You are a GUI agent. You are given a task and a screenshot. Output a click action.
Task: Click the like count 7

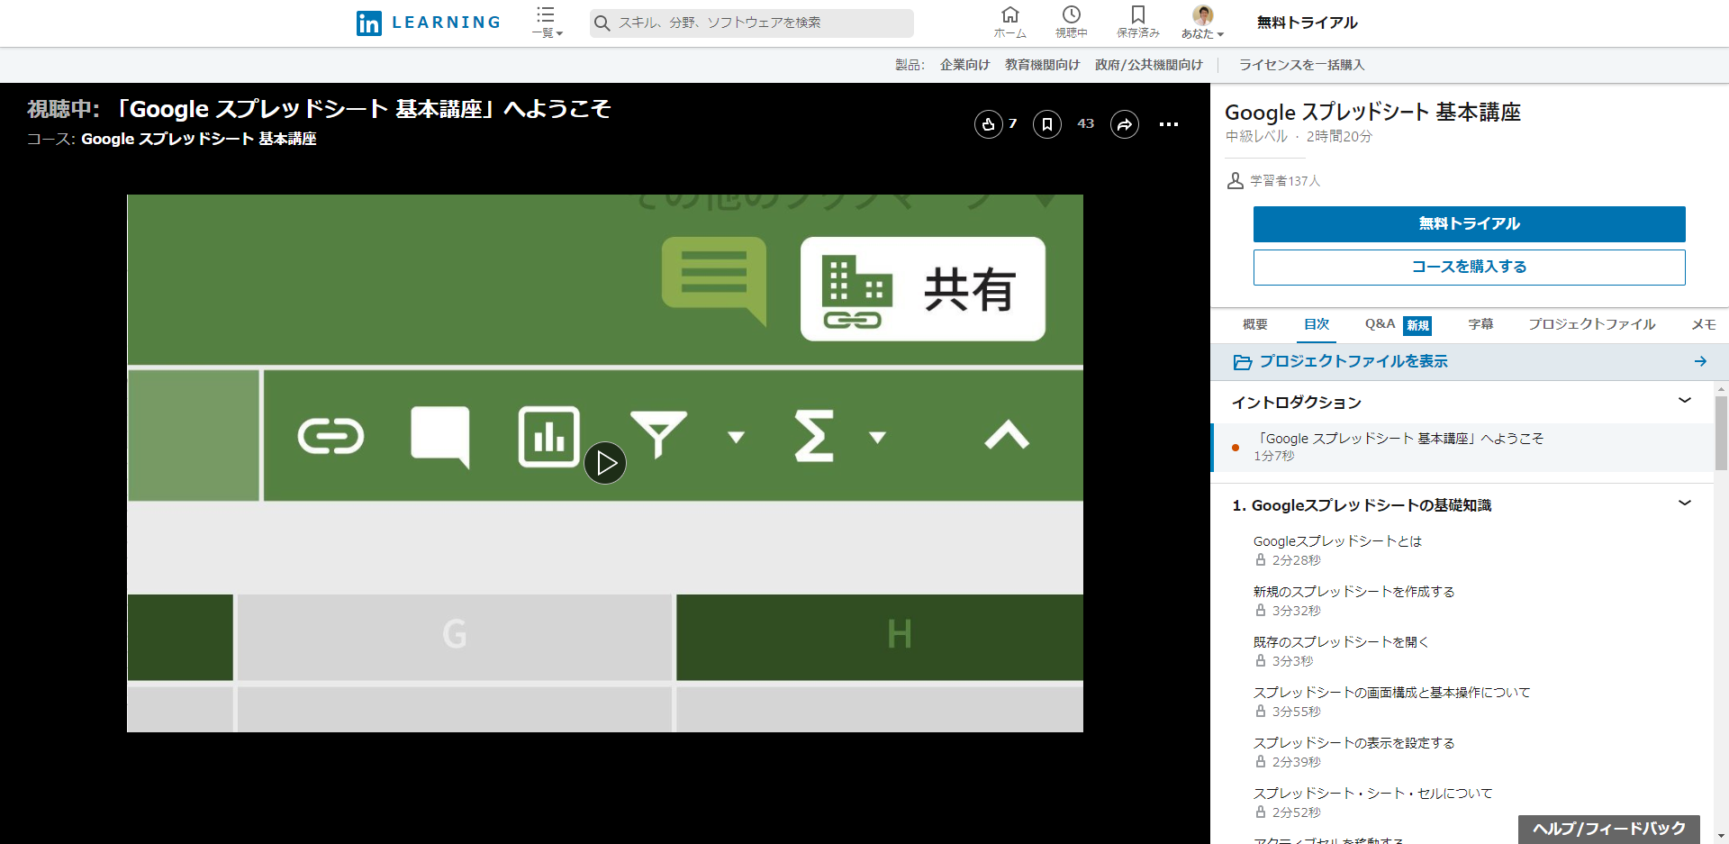(x=1012, y=123)
